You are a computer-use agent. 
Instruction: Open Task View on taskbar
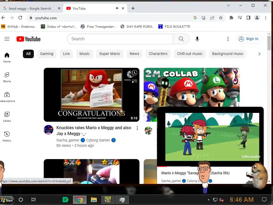tap(33, 200)
